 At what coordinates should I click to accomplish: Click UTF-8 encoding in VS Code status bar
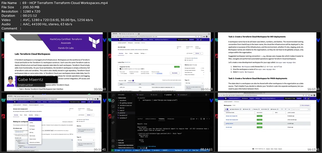pos(185,150)
